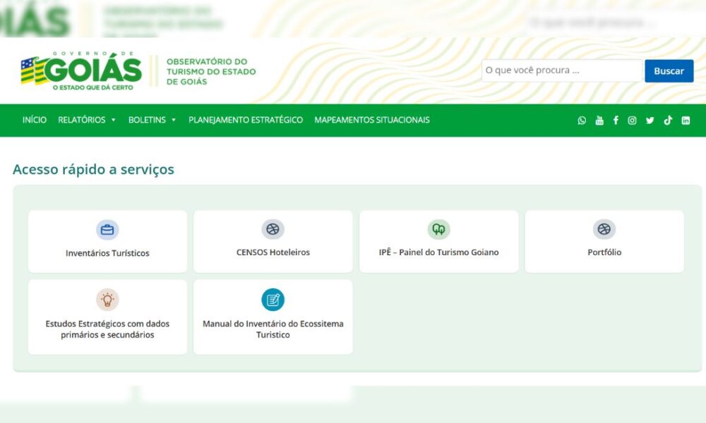Open the TikTok icon

[668, 121]
